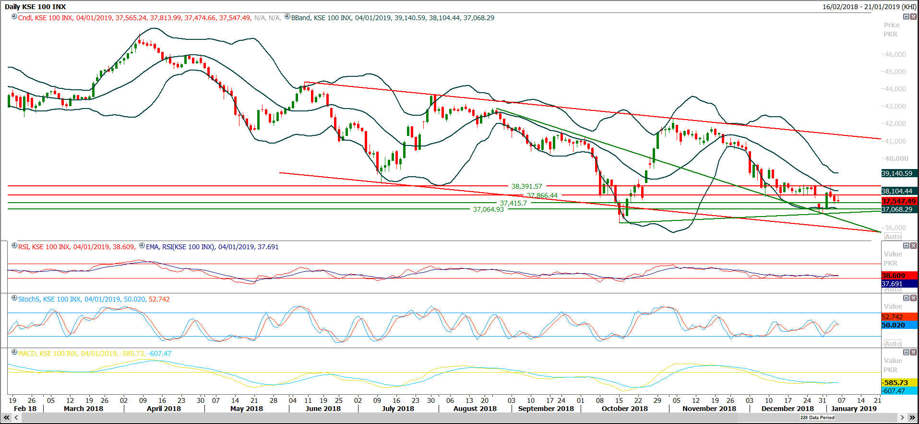The image size is (919, 424).
Task: Click the clock icon next to MACD
Action: click(x=14, y=352)
